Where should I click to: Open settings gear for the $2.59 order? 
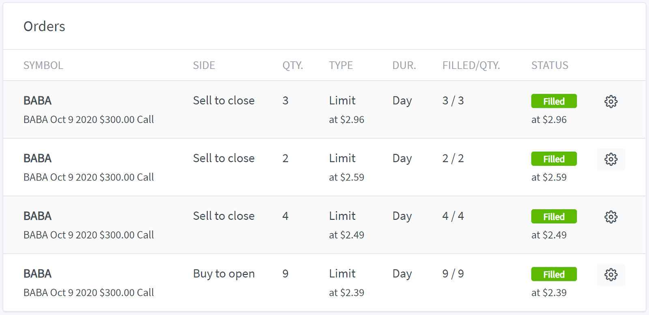click(x=611, y=159)
